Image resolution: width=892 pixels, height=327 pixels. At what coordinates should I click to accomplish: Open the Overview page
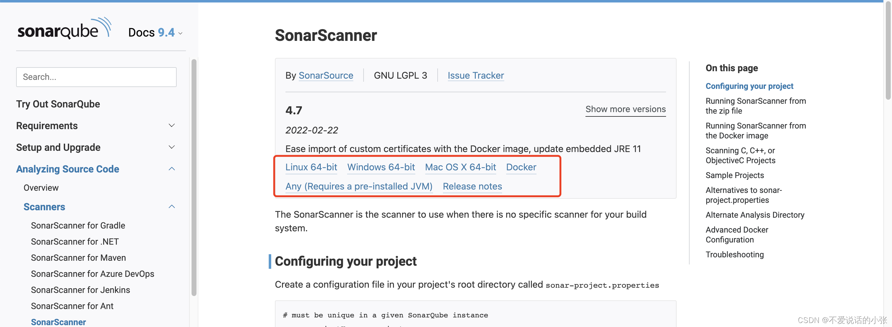coord(41,188)
